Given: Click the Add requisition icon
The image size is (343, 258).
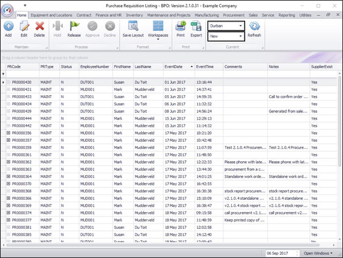Looking at the screenshot, I should [x=8, y=27].
